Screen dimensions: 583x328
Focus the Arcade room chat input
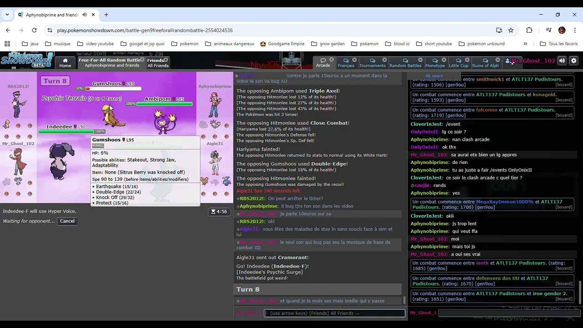click(x=508, y=313)
